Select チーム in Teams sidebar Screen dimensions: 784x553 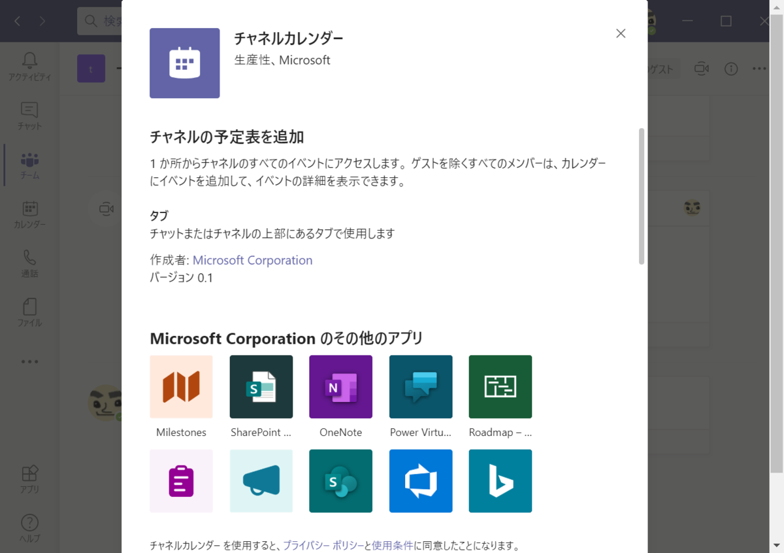coord(29,165)
